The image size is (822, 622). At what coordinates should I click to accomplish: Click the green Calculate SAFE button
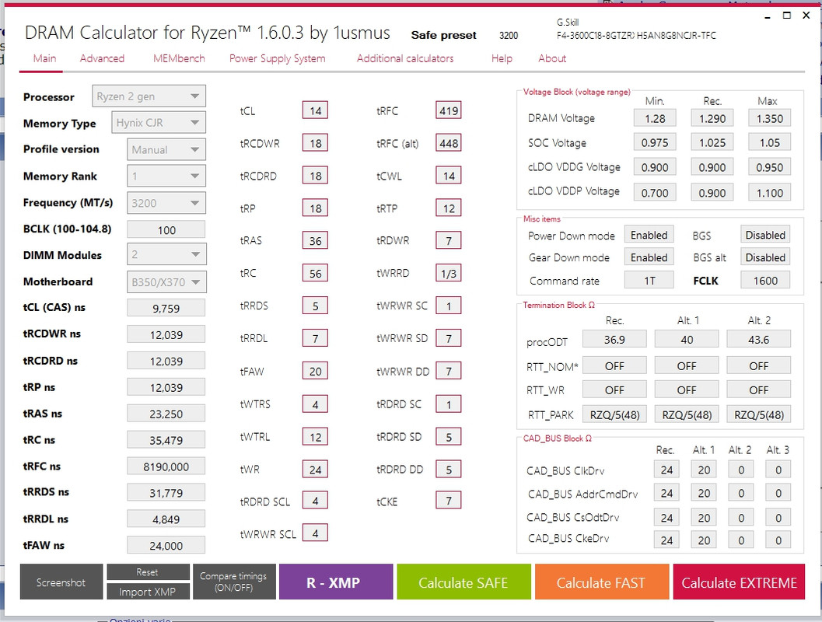pos(464,582)
